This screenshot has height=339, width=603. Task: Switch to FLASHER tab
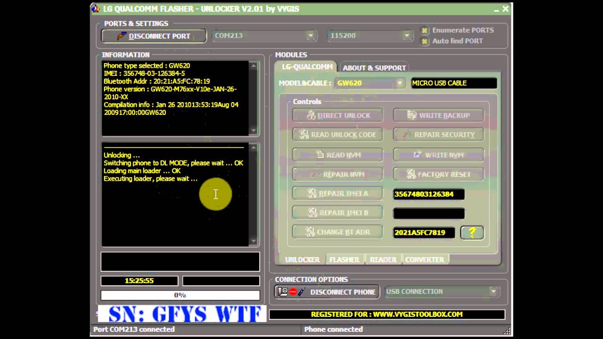tap(344, 259)
